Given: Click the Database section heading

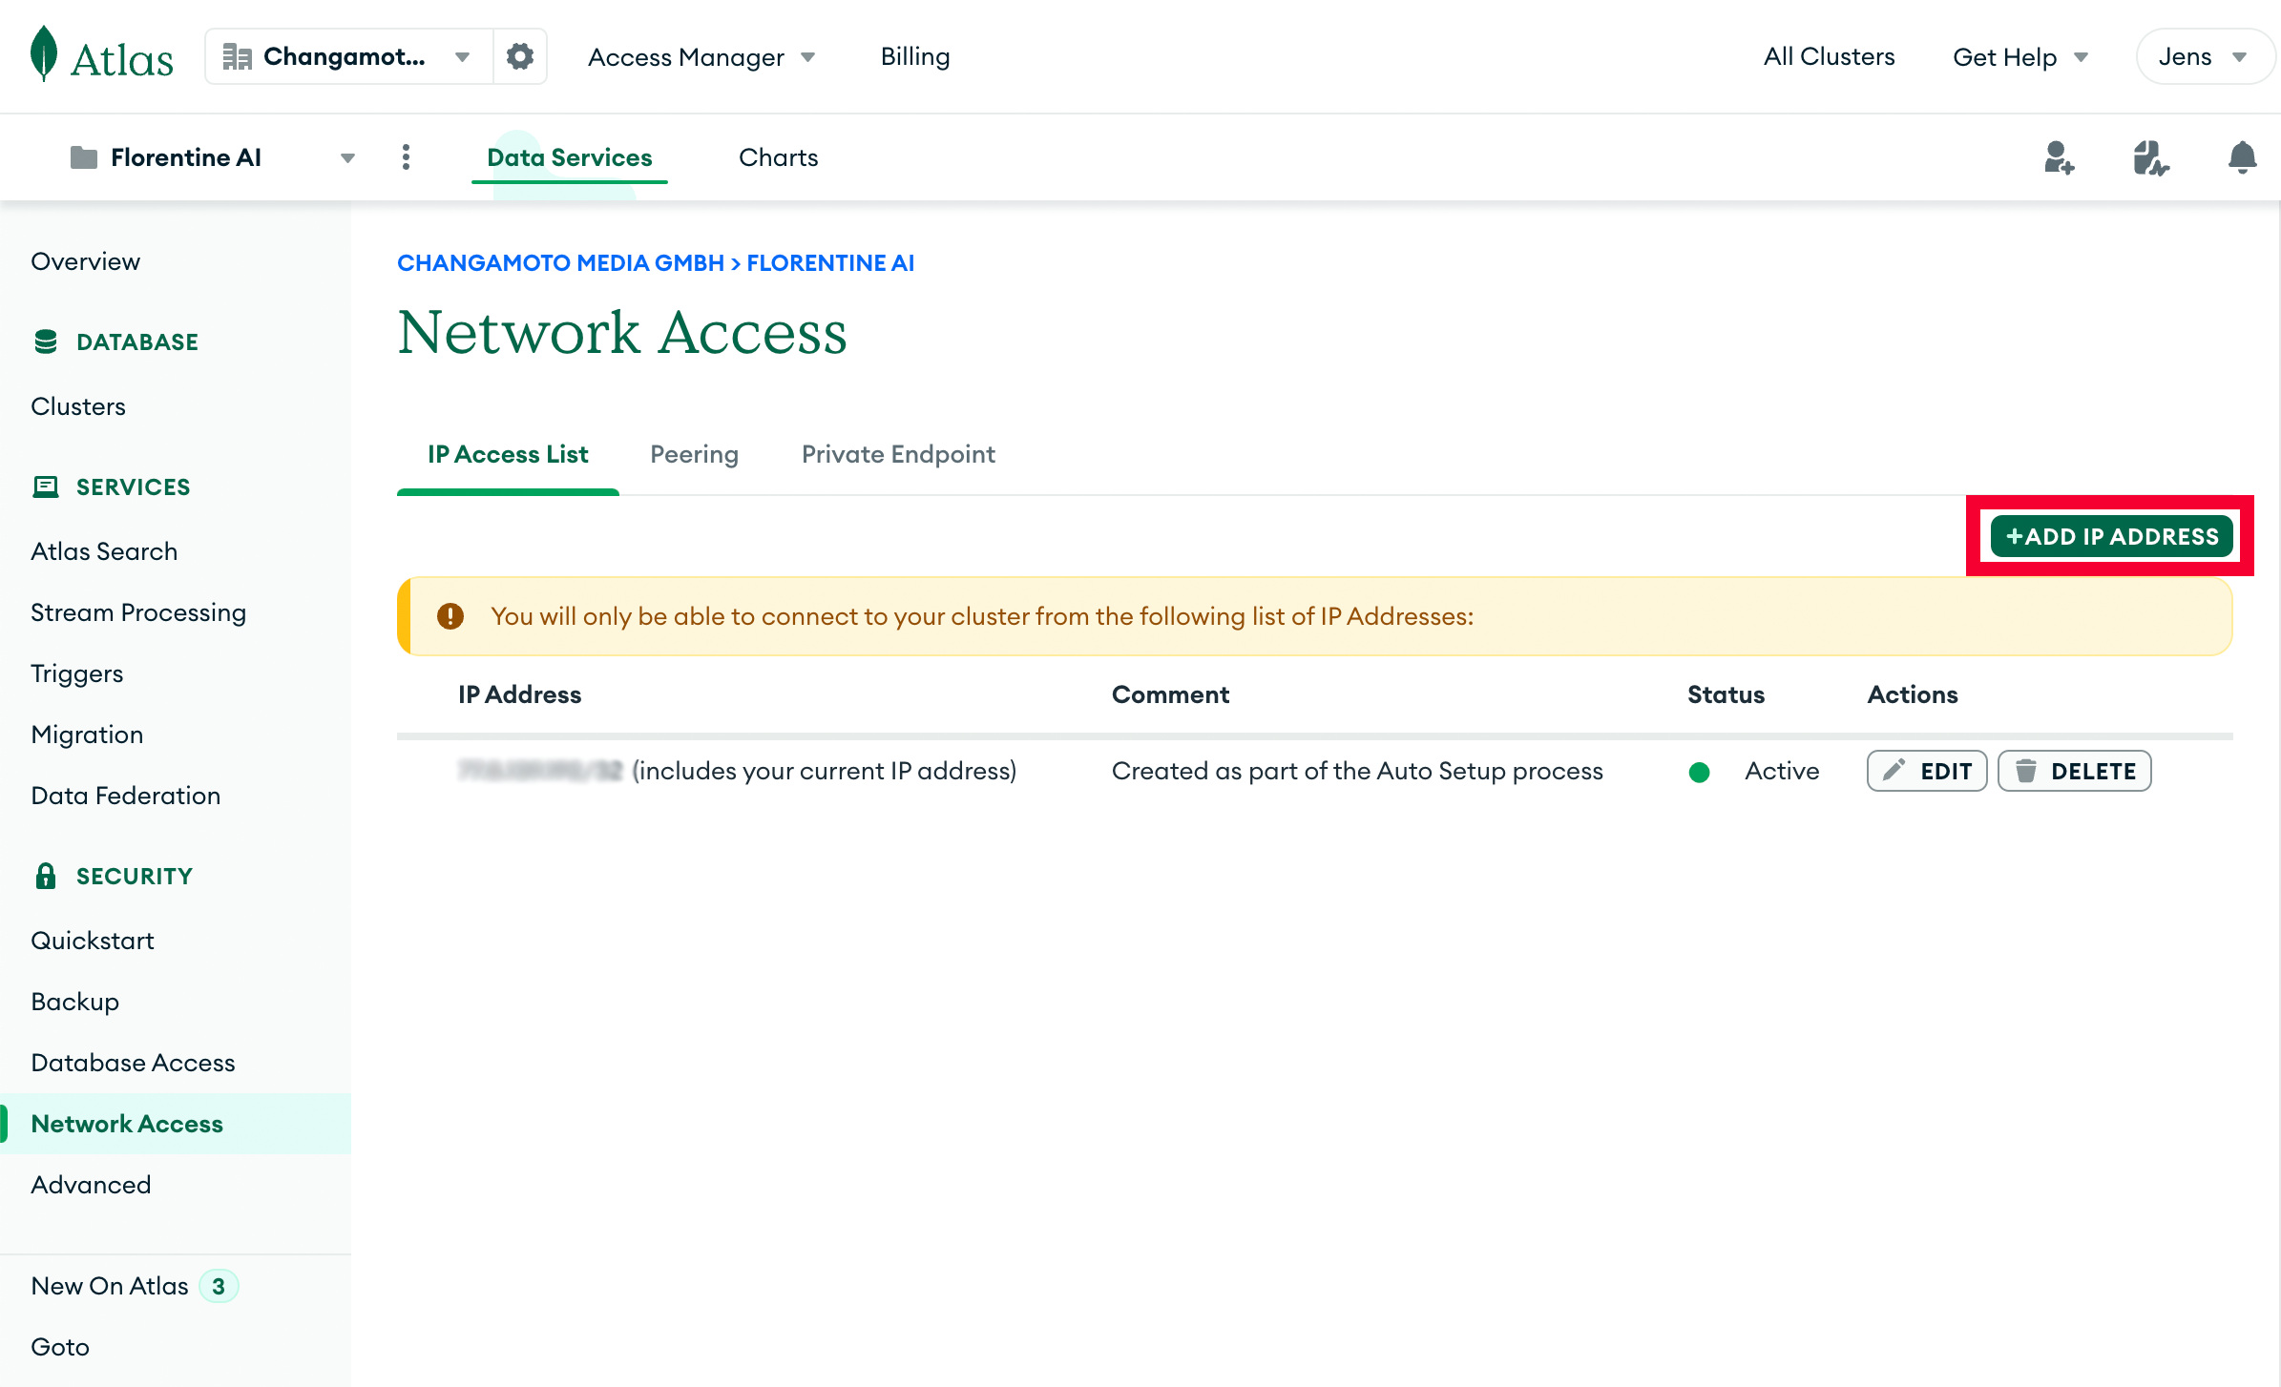Looking at the screenshot, I should tap(115, 342).
